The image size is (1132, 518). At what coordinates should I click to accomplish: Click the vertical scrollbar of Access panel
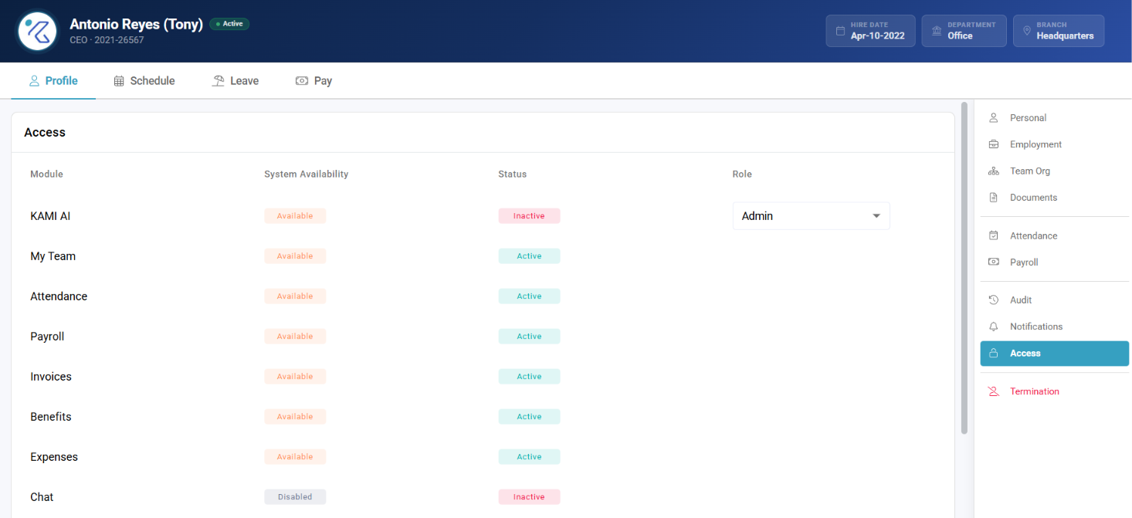pos(964,267)
